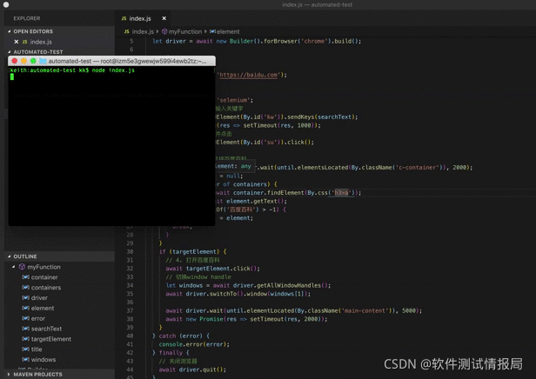This screenshot has height=379, width=536.
Task: Click terminal command line 'node index.js'
Action: tap(113, 70)
